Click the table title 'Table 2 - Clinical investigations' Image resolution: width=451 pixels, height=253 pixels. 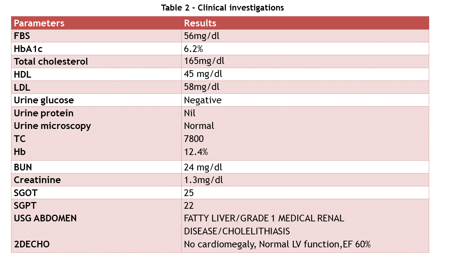222,8
